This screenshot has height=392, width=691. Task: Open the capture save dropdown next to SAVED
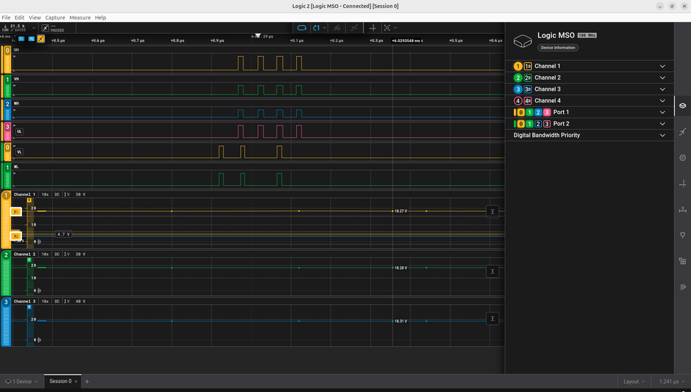click(x=33, y=28)
